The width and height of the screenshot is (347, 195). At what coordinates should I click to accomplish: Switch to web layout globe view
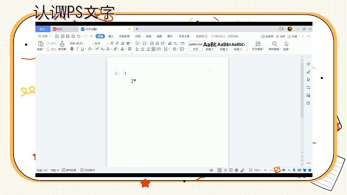[x=236, y=170]
